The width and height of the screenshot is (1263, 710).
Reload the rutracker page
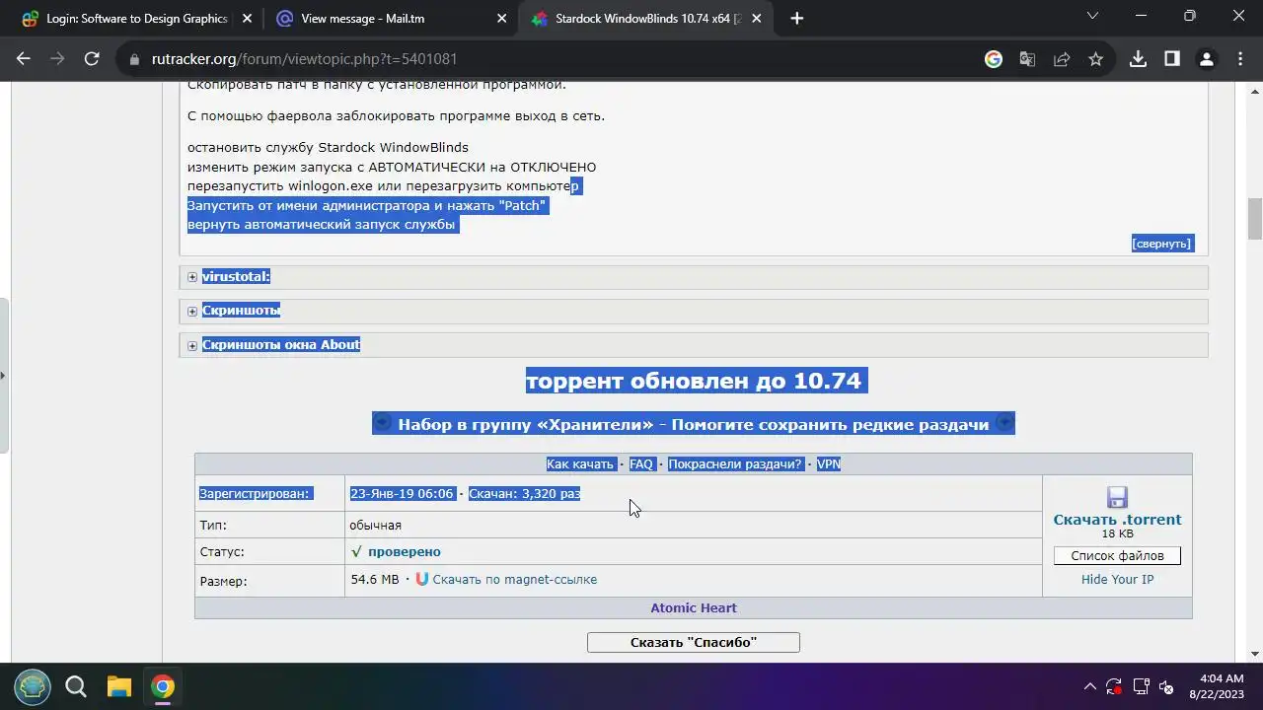pyautogui.click(x=92, y=59)
